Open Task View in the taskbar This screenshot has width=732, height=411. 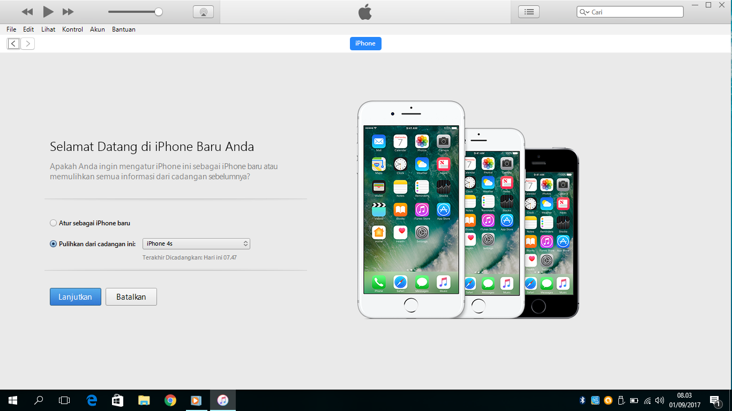(x=64, y=400)
